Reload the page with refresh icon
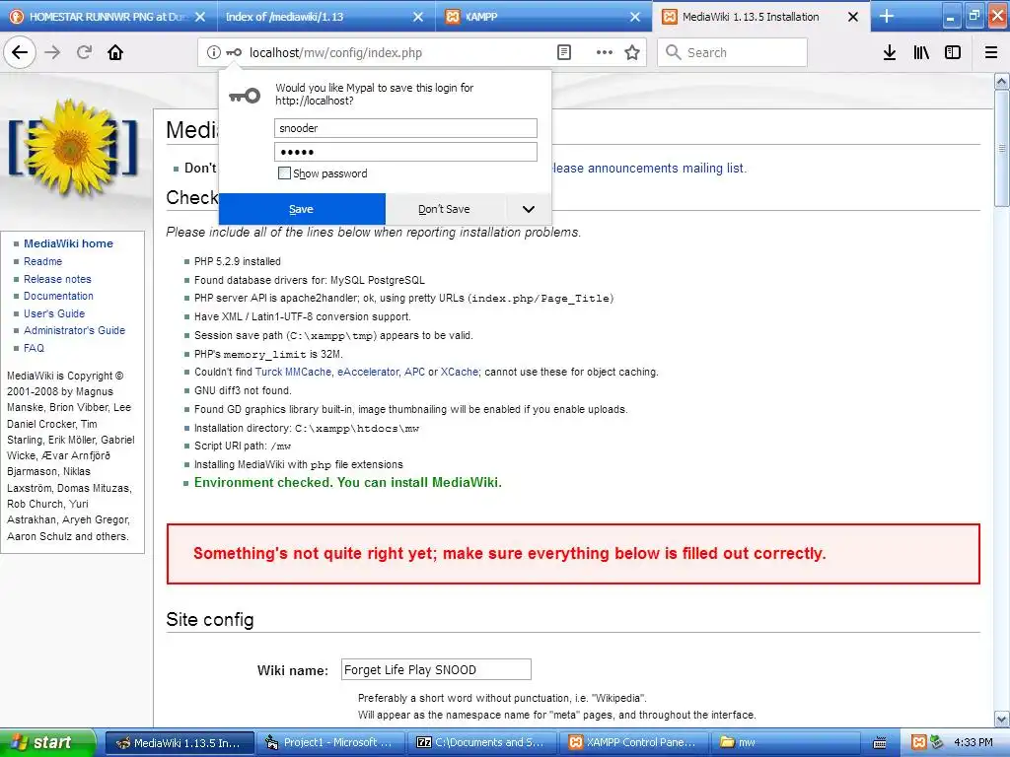Screen dimensions: 1010x757 click(85, 53)
